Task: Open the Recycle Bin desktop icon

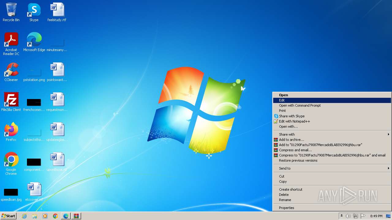Action: pos(11,12)
